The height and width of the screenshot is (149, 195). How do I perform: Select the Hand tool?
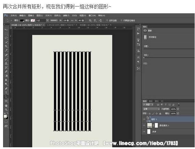click(x=6, y=106)
